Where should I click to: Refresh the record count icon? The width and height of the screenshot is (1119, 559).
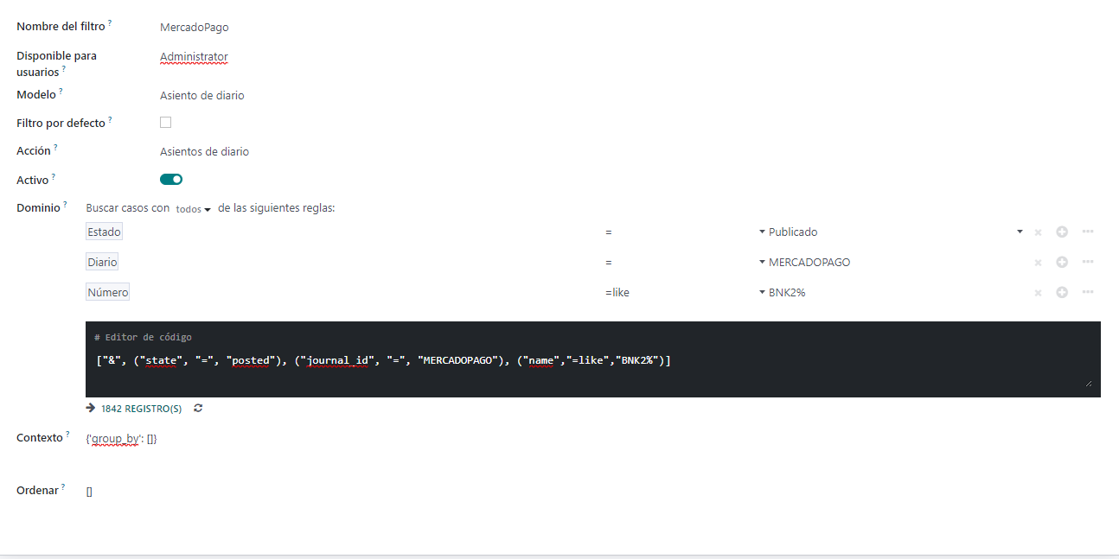point(198,408)
